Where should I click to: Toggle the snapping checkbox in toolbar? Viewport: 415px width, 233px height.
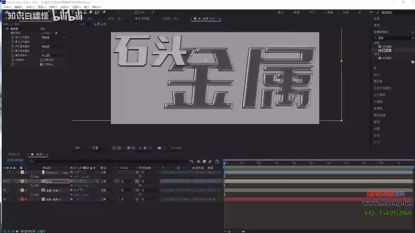136,13
